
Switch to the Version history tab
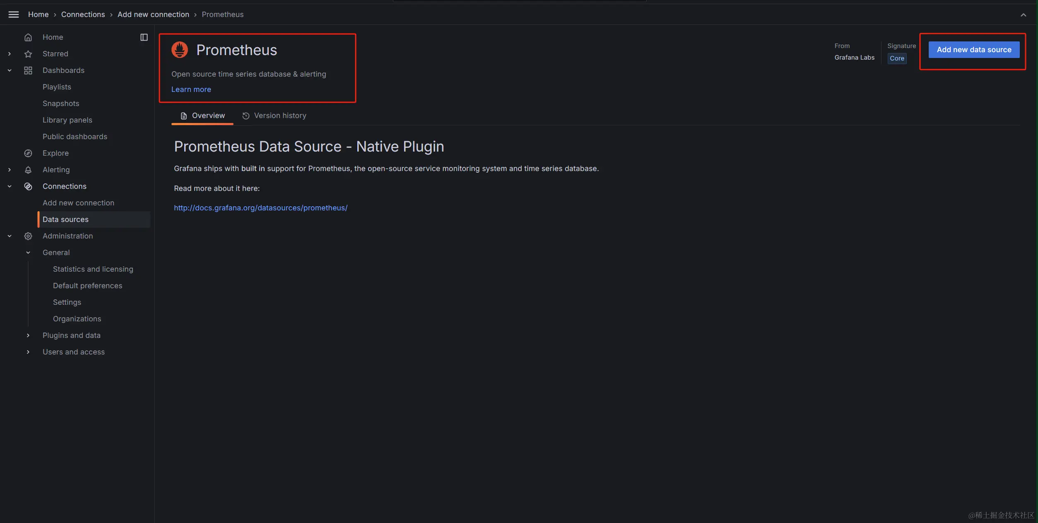tap(275, 116)
